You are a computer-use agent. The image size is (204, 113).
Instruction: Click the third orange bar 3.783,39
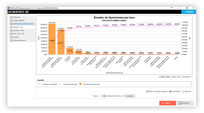click(x=70, y=51)
